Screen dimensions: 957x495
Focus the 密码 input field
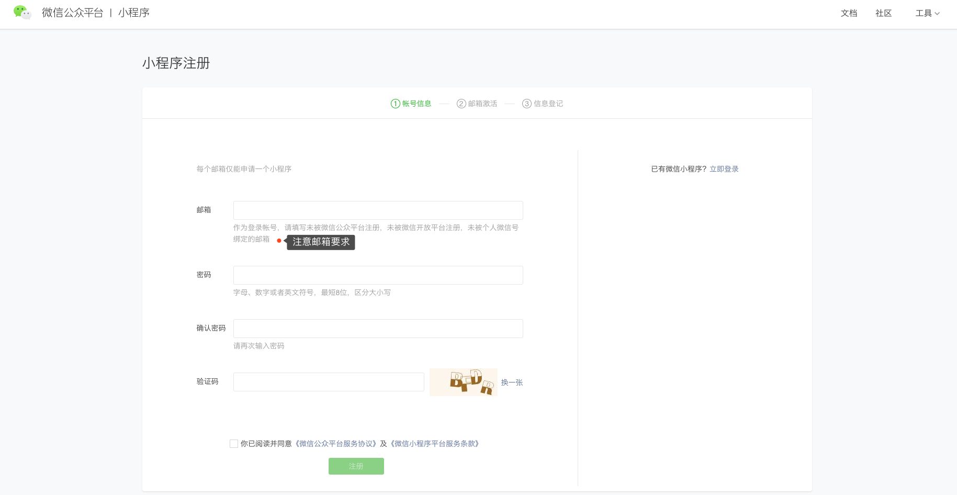(x=378, y=275)
